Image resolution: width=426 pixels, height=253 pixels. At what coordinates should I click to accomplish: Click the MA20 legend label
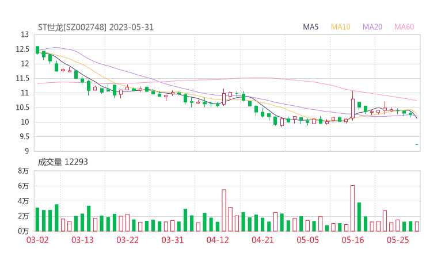[372, 27]
